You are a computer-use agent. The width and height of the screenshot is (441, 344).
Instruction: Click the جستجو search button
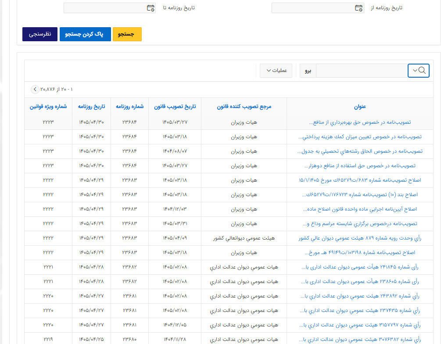click(127, 34)
